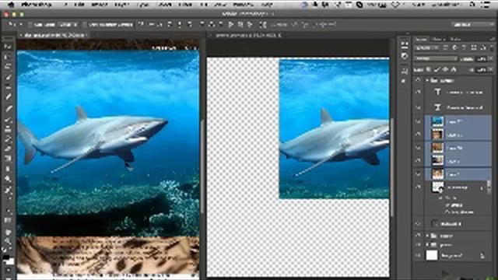Open the Auto-Select Group dropdown
The image size is (498, 280).
(68, 24)
